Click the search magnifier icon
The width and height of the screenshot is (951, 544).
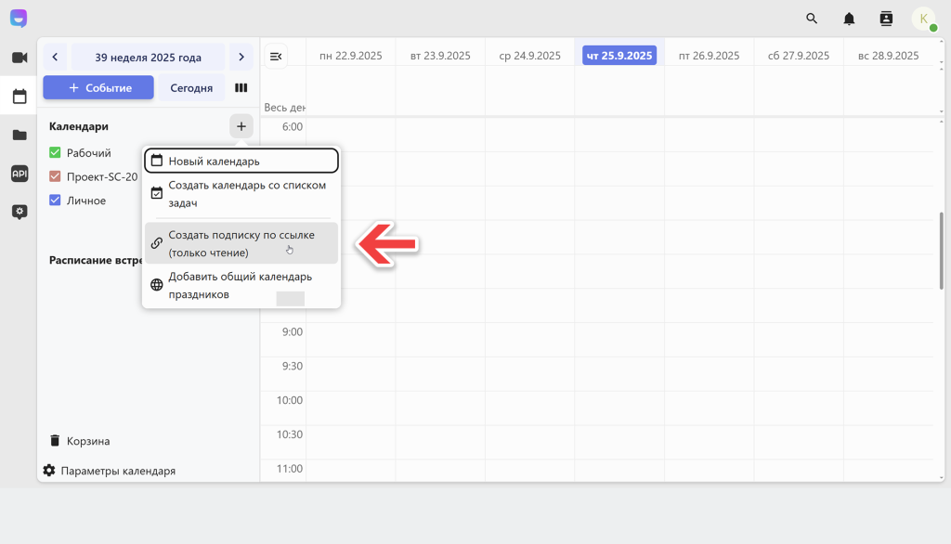tap(812, 19)
